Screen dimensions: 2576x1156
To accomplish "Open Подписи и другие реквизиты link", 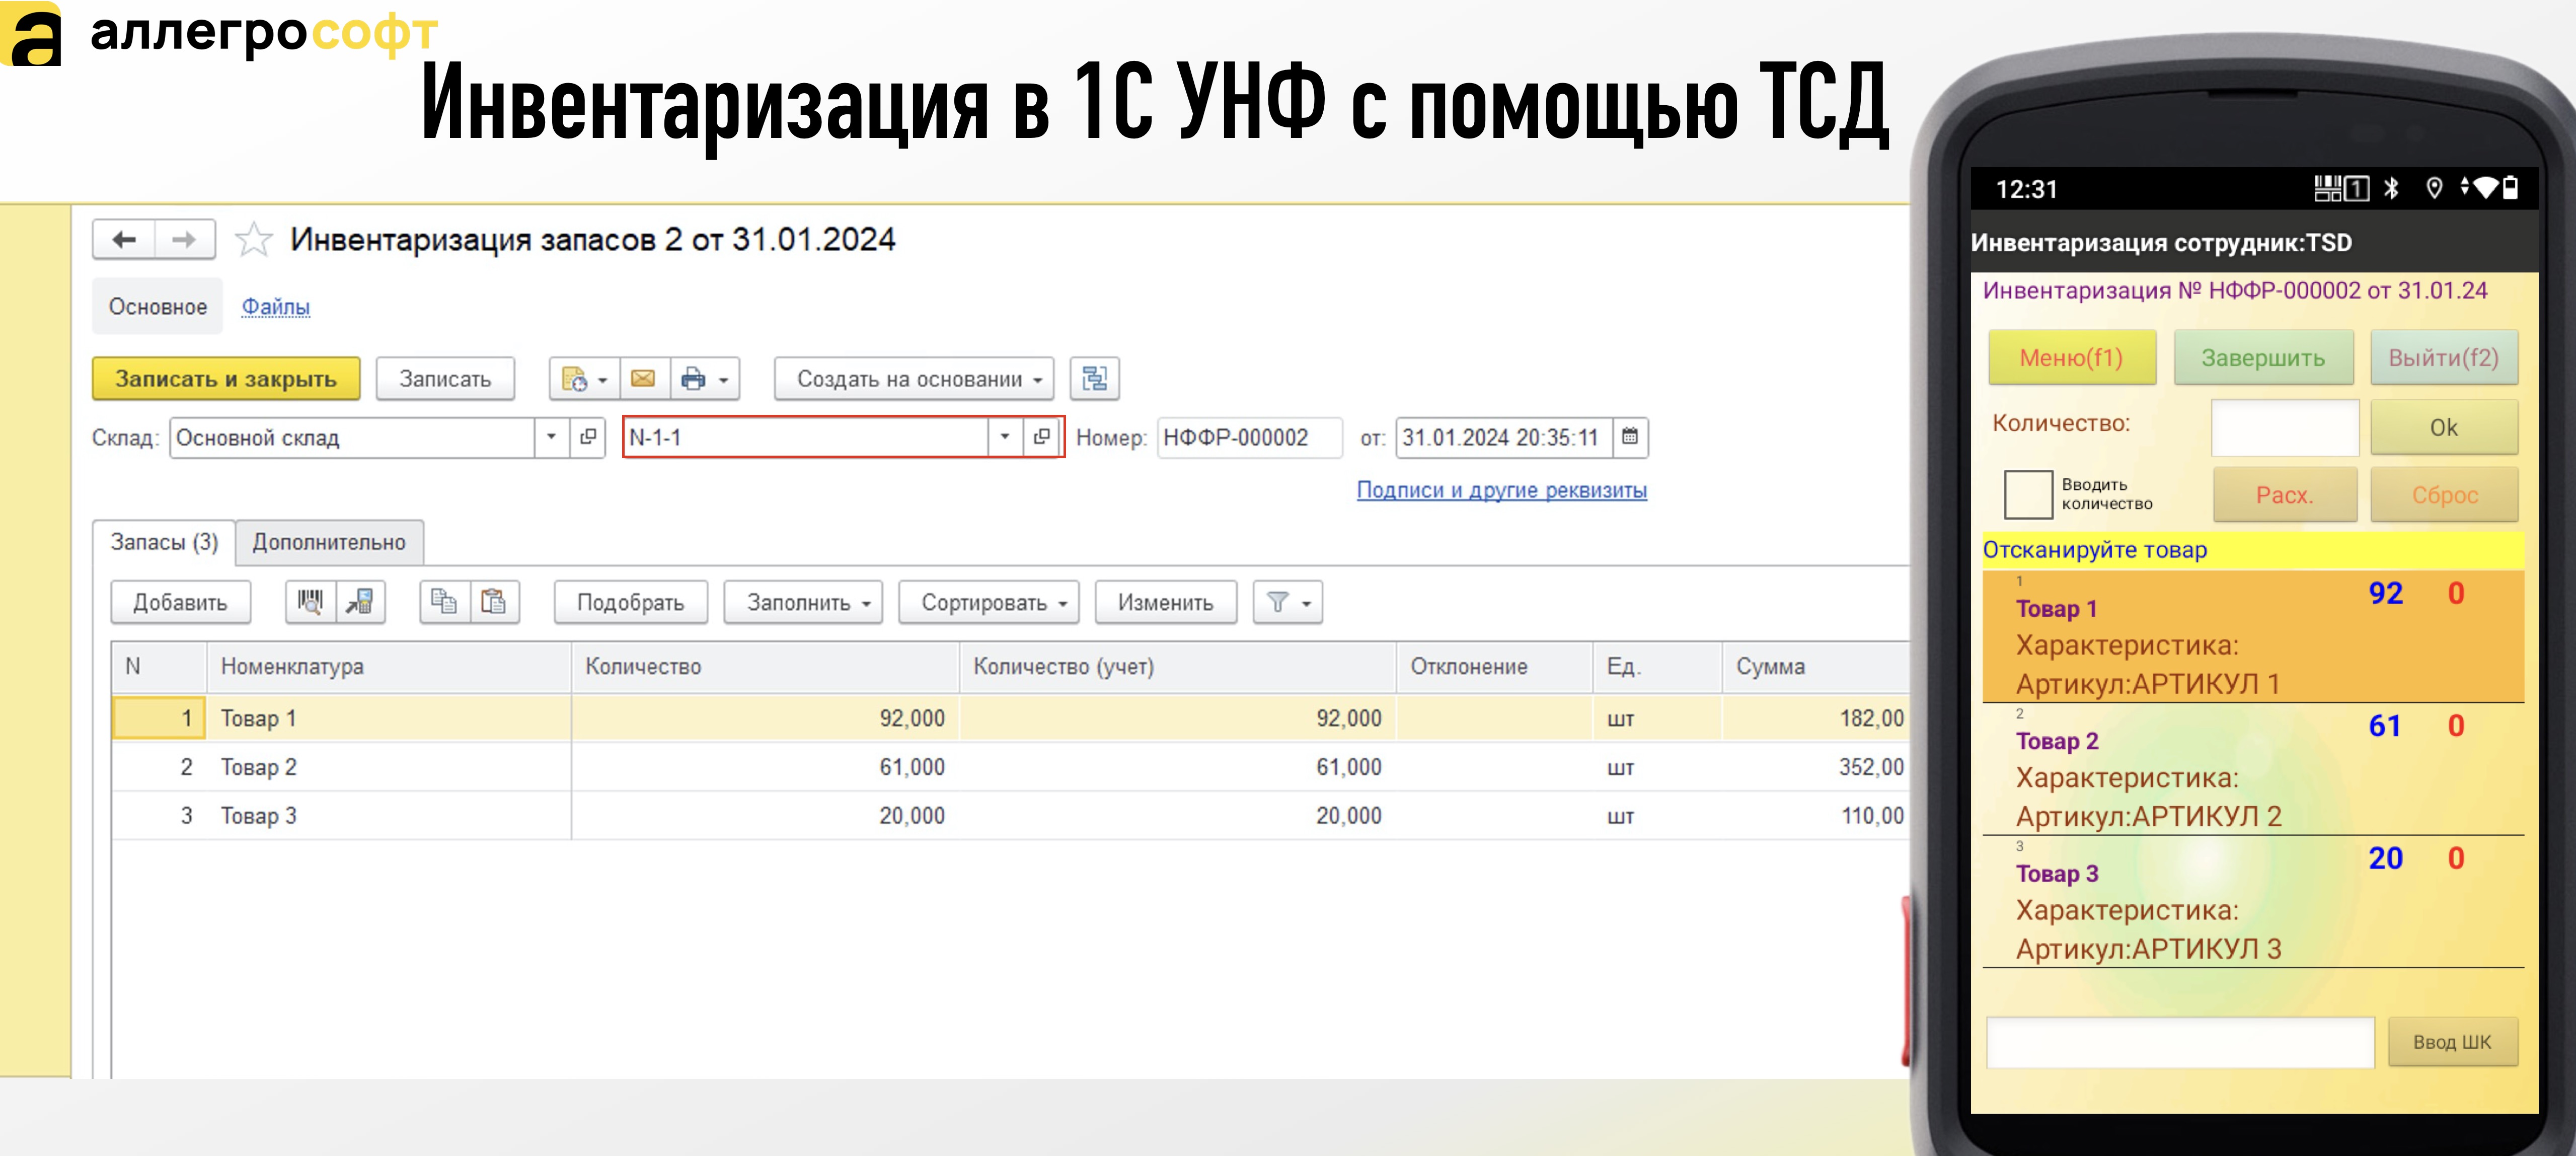I will [1501, 490].
